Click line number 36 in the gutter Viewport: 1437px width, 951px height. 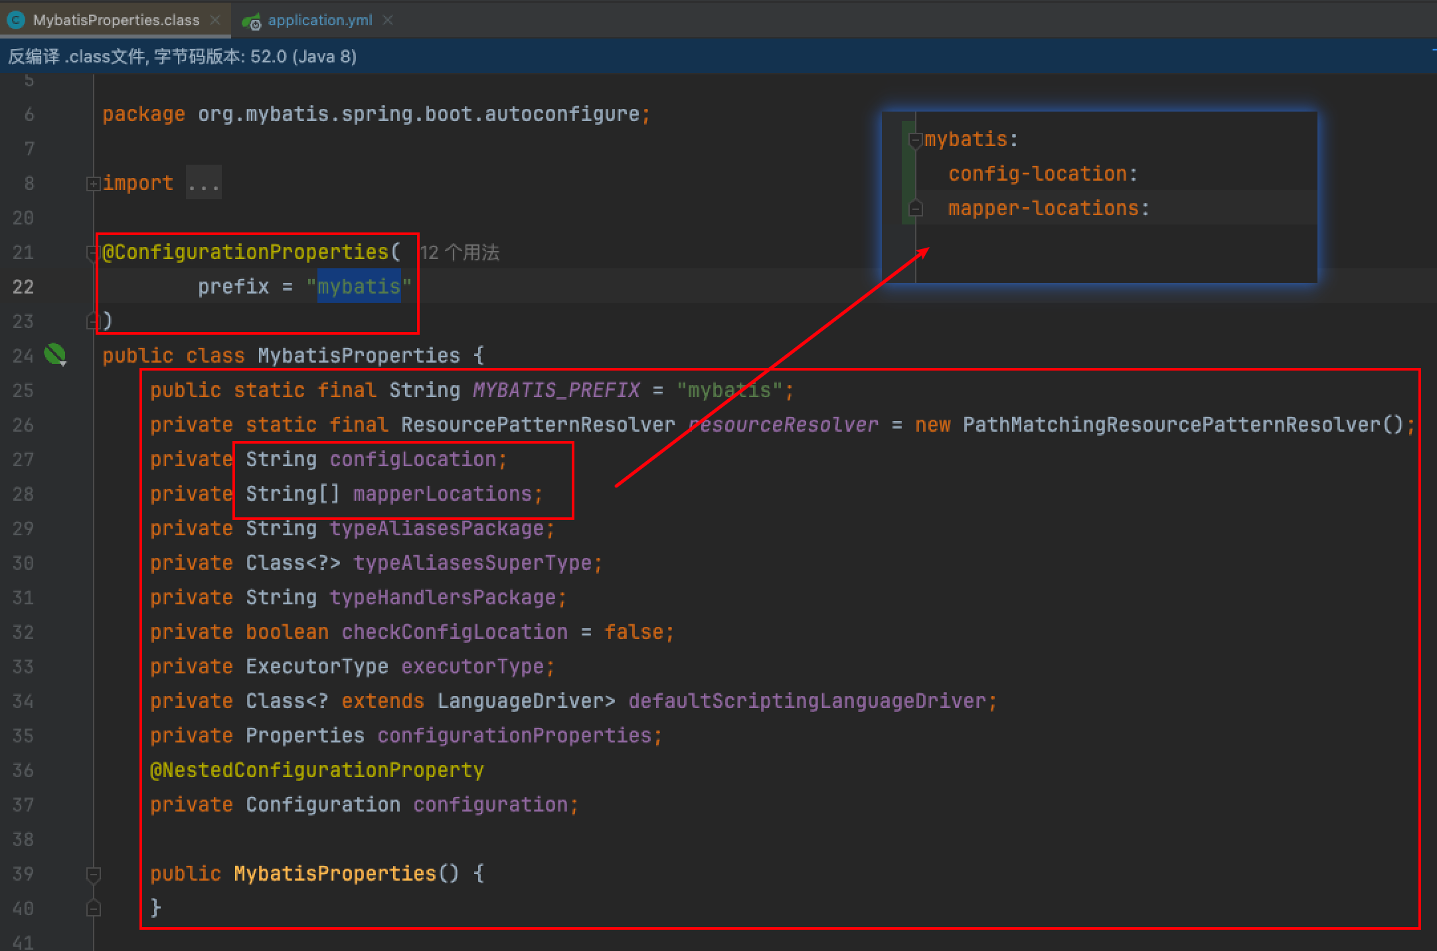[23, 770]
